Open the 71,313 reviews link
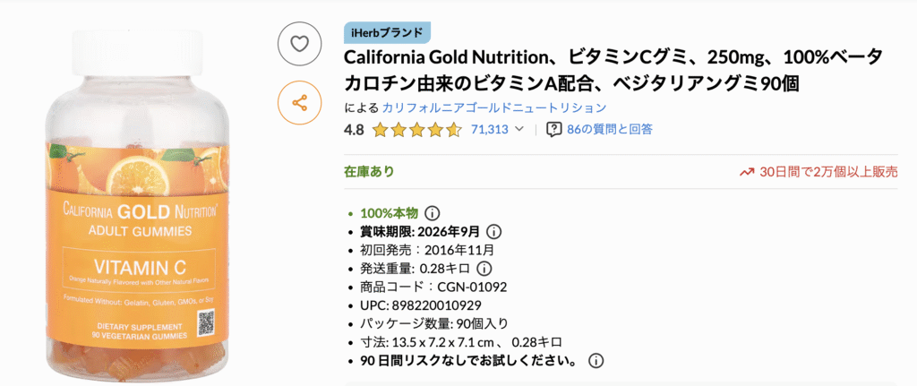 click(x=489, y=129)
